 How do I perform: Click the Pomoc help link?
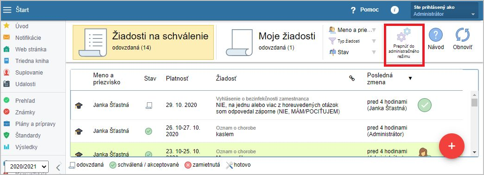(x=364, y=10)
